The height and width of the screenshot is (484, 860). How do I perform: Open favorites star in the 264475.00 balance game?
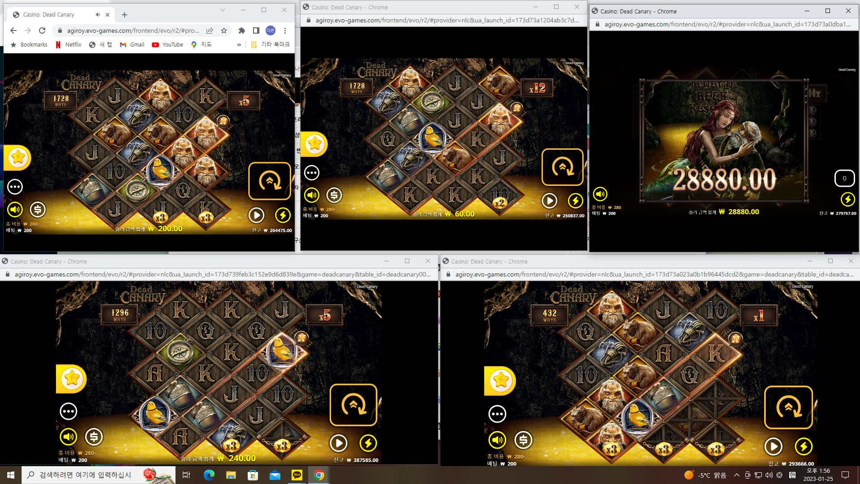pos(18,158)
